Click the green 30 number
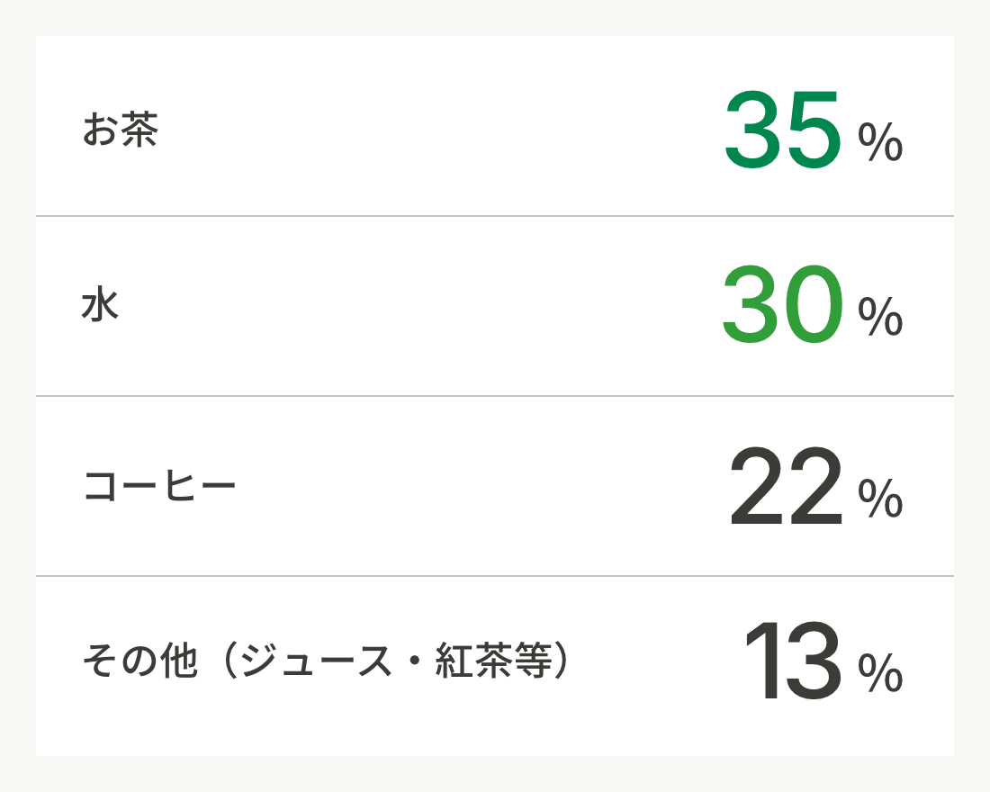990x792 pixels. pyautogui.click(x=783, y=305)
